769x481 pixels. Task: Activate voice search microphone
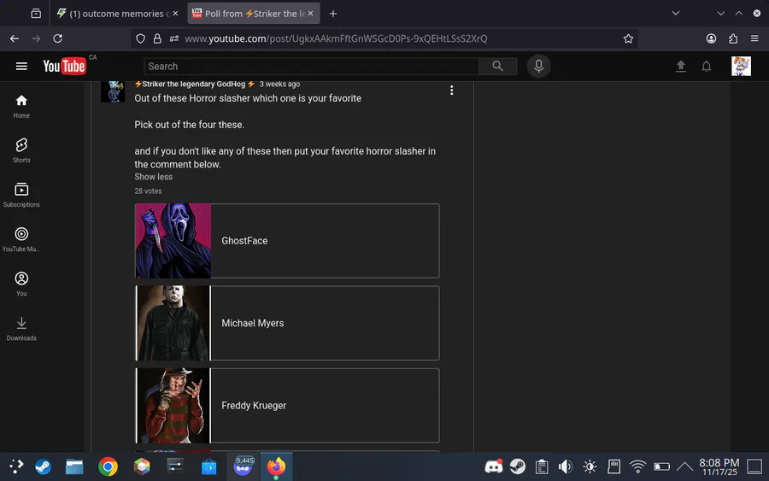538,66
